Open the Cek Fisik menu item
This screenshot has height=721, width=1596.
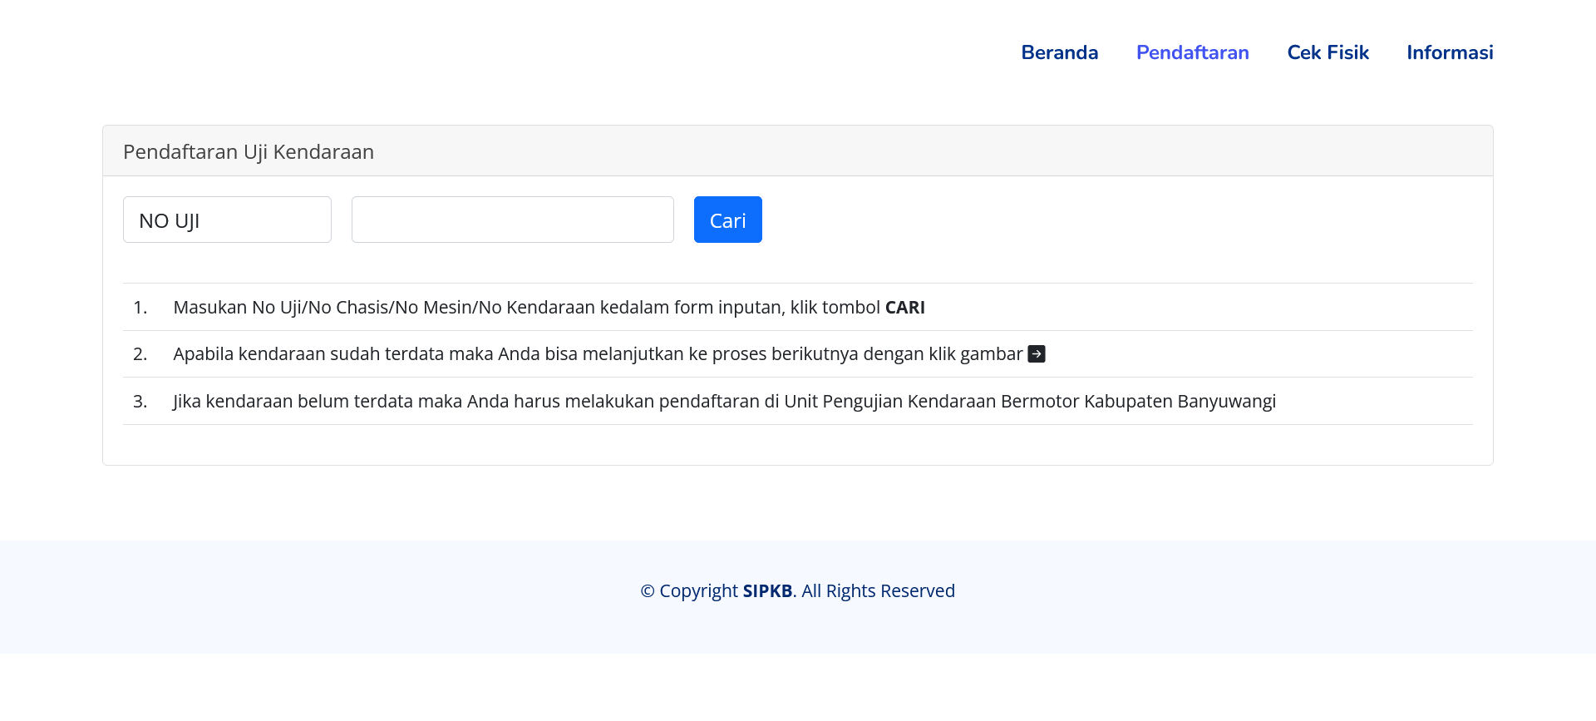[x=1328, y=52]
